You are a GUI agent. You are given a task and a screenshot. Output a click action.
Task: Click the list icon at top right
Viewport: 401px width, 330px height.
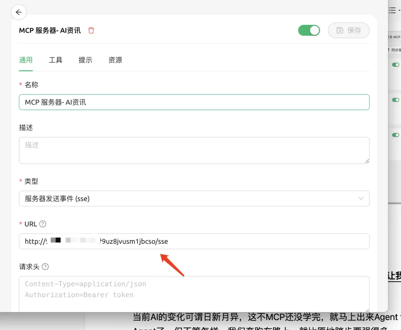click(x=392, y=10)
